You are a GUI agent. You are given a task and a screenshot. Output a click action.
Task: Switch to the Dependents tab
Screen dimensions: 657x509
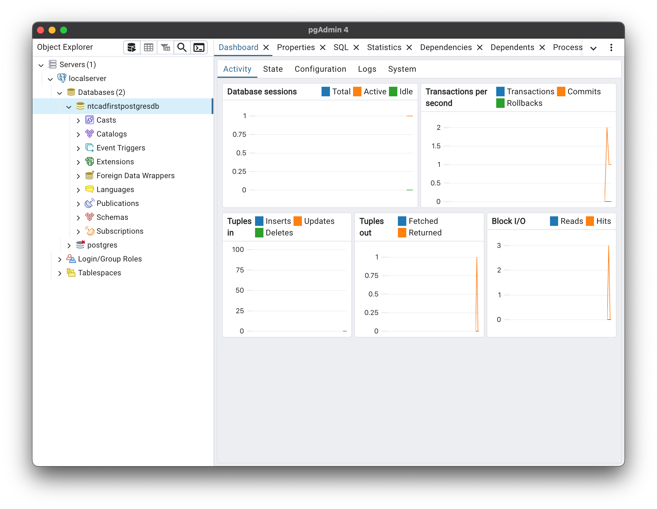point(512,47)
